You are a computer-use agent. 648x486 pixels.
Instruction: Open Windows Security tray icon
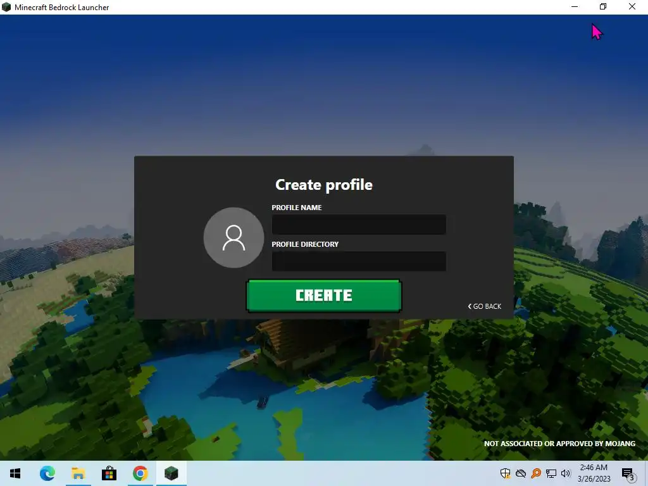point(505,473)
